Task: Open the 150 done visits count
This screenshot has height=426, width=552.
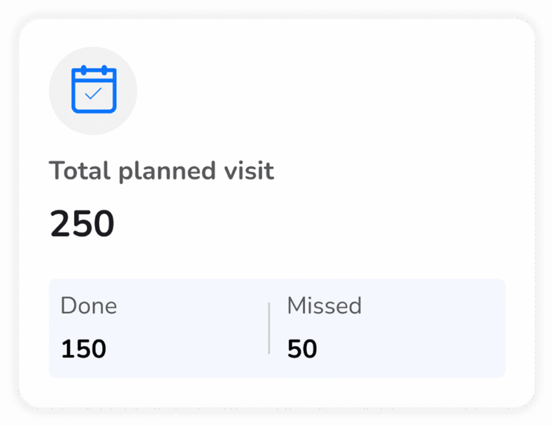Action: pos(84,349)
